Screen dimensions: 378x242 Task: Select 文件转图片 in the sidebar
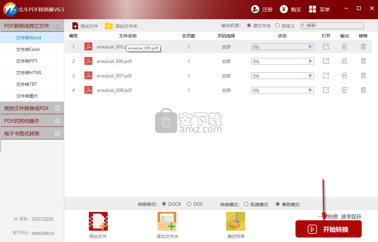click(x=32, y=96)
